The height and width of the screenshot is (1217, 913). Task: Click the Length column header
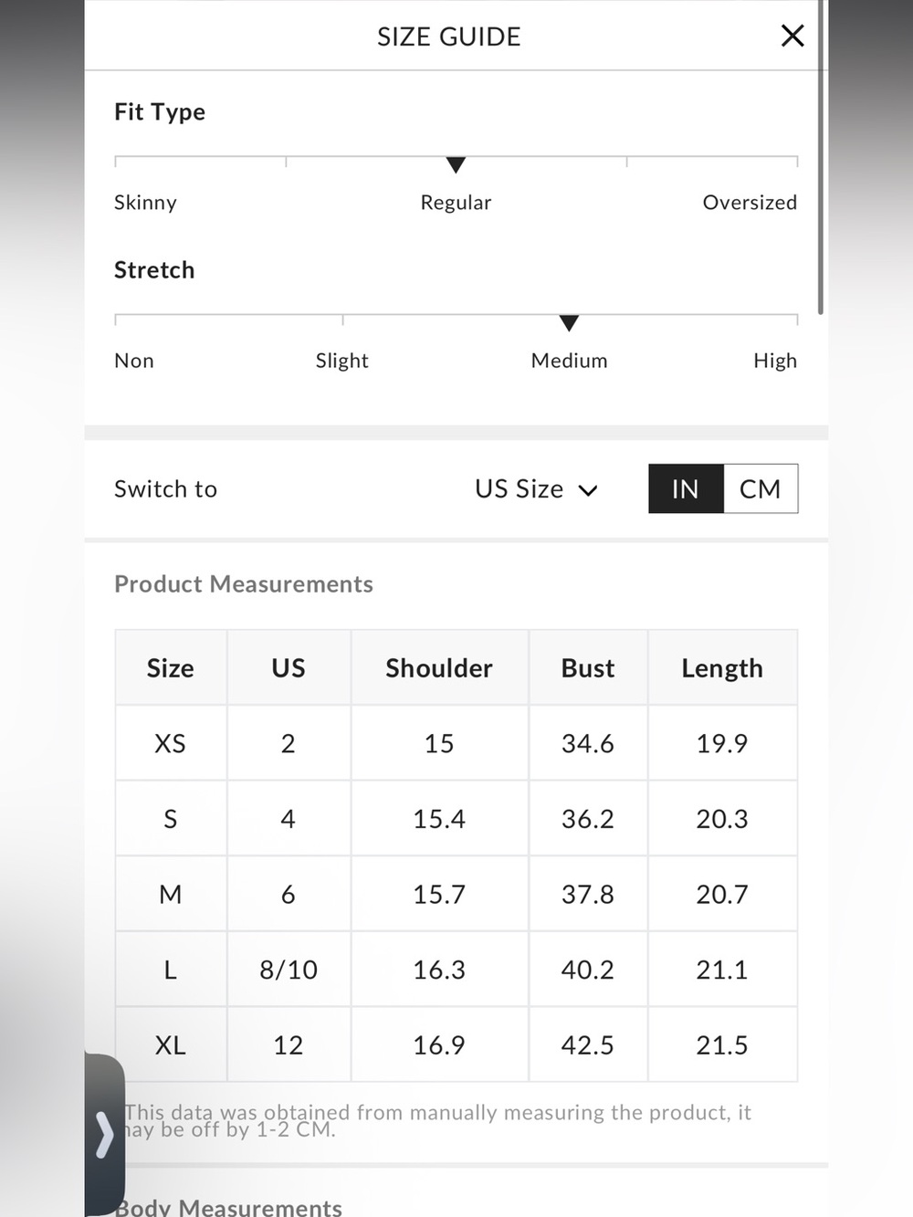pyautogui.click(x=722, y=667)
